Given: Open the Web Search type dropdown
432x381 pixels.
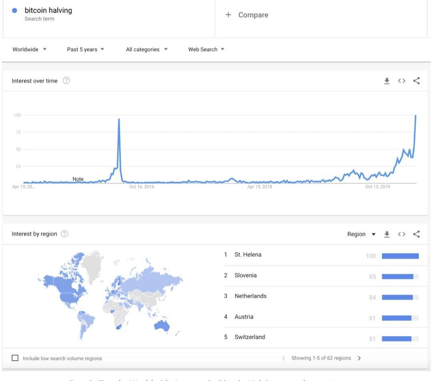Looking at the screenshot, I should (x=206, y=49).
